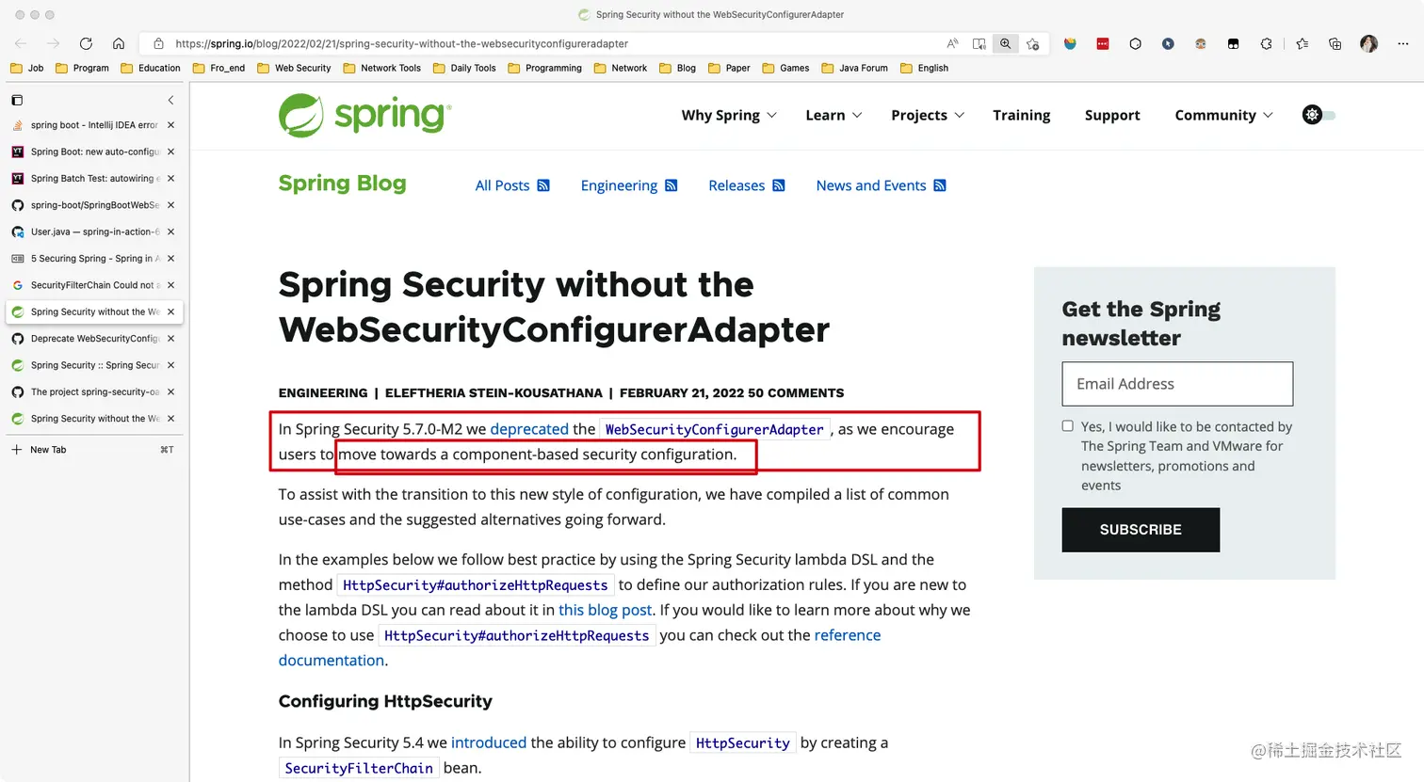Toggle the dark mode switch in the navigation bar
Image resolution: width=1424 pixels, height=782 pixels.
(x=1318, y=114)
